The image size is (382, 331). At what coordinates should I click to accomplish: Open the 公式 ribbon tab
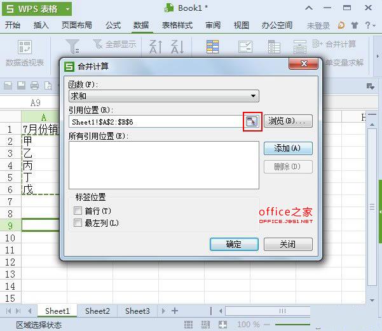[113, 25]
